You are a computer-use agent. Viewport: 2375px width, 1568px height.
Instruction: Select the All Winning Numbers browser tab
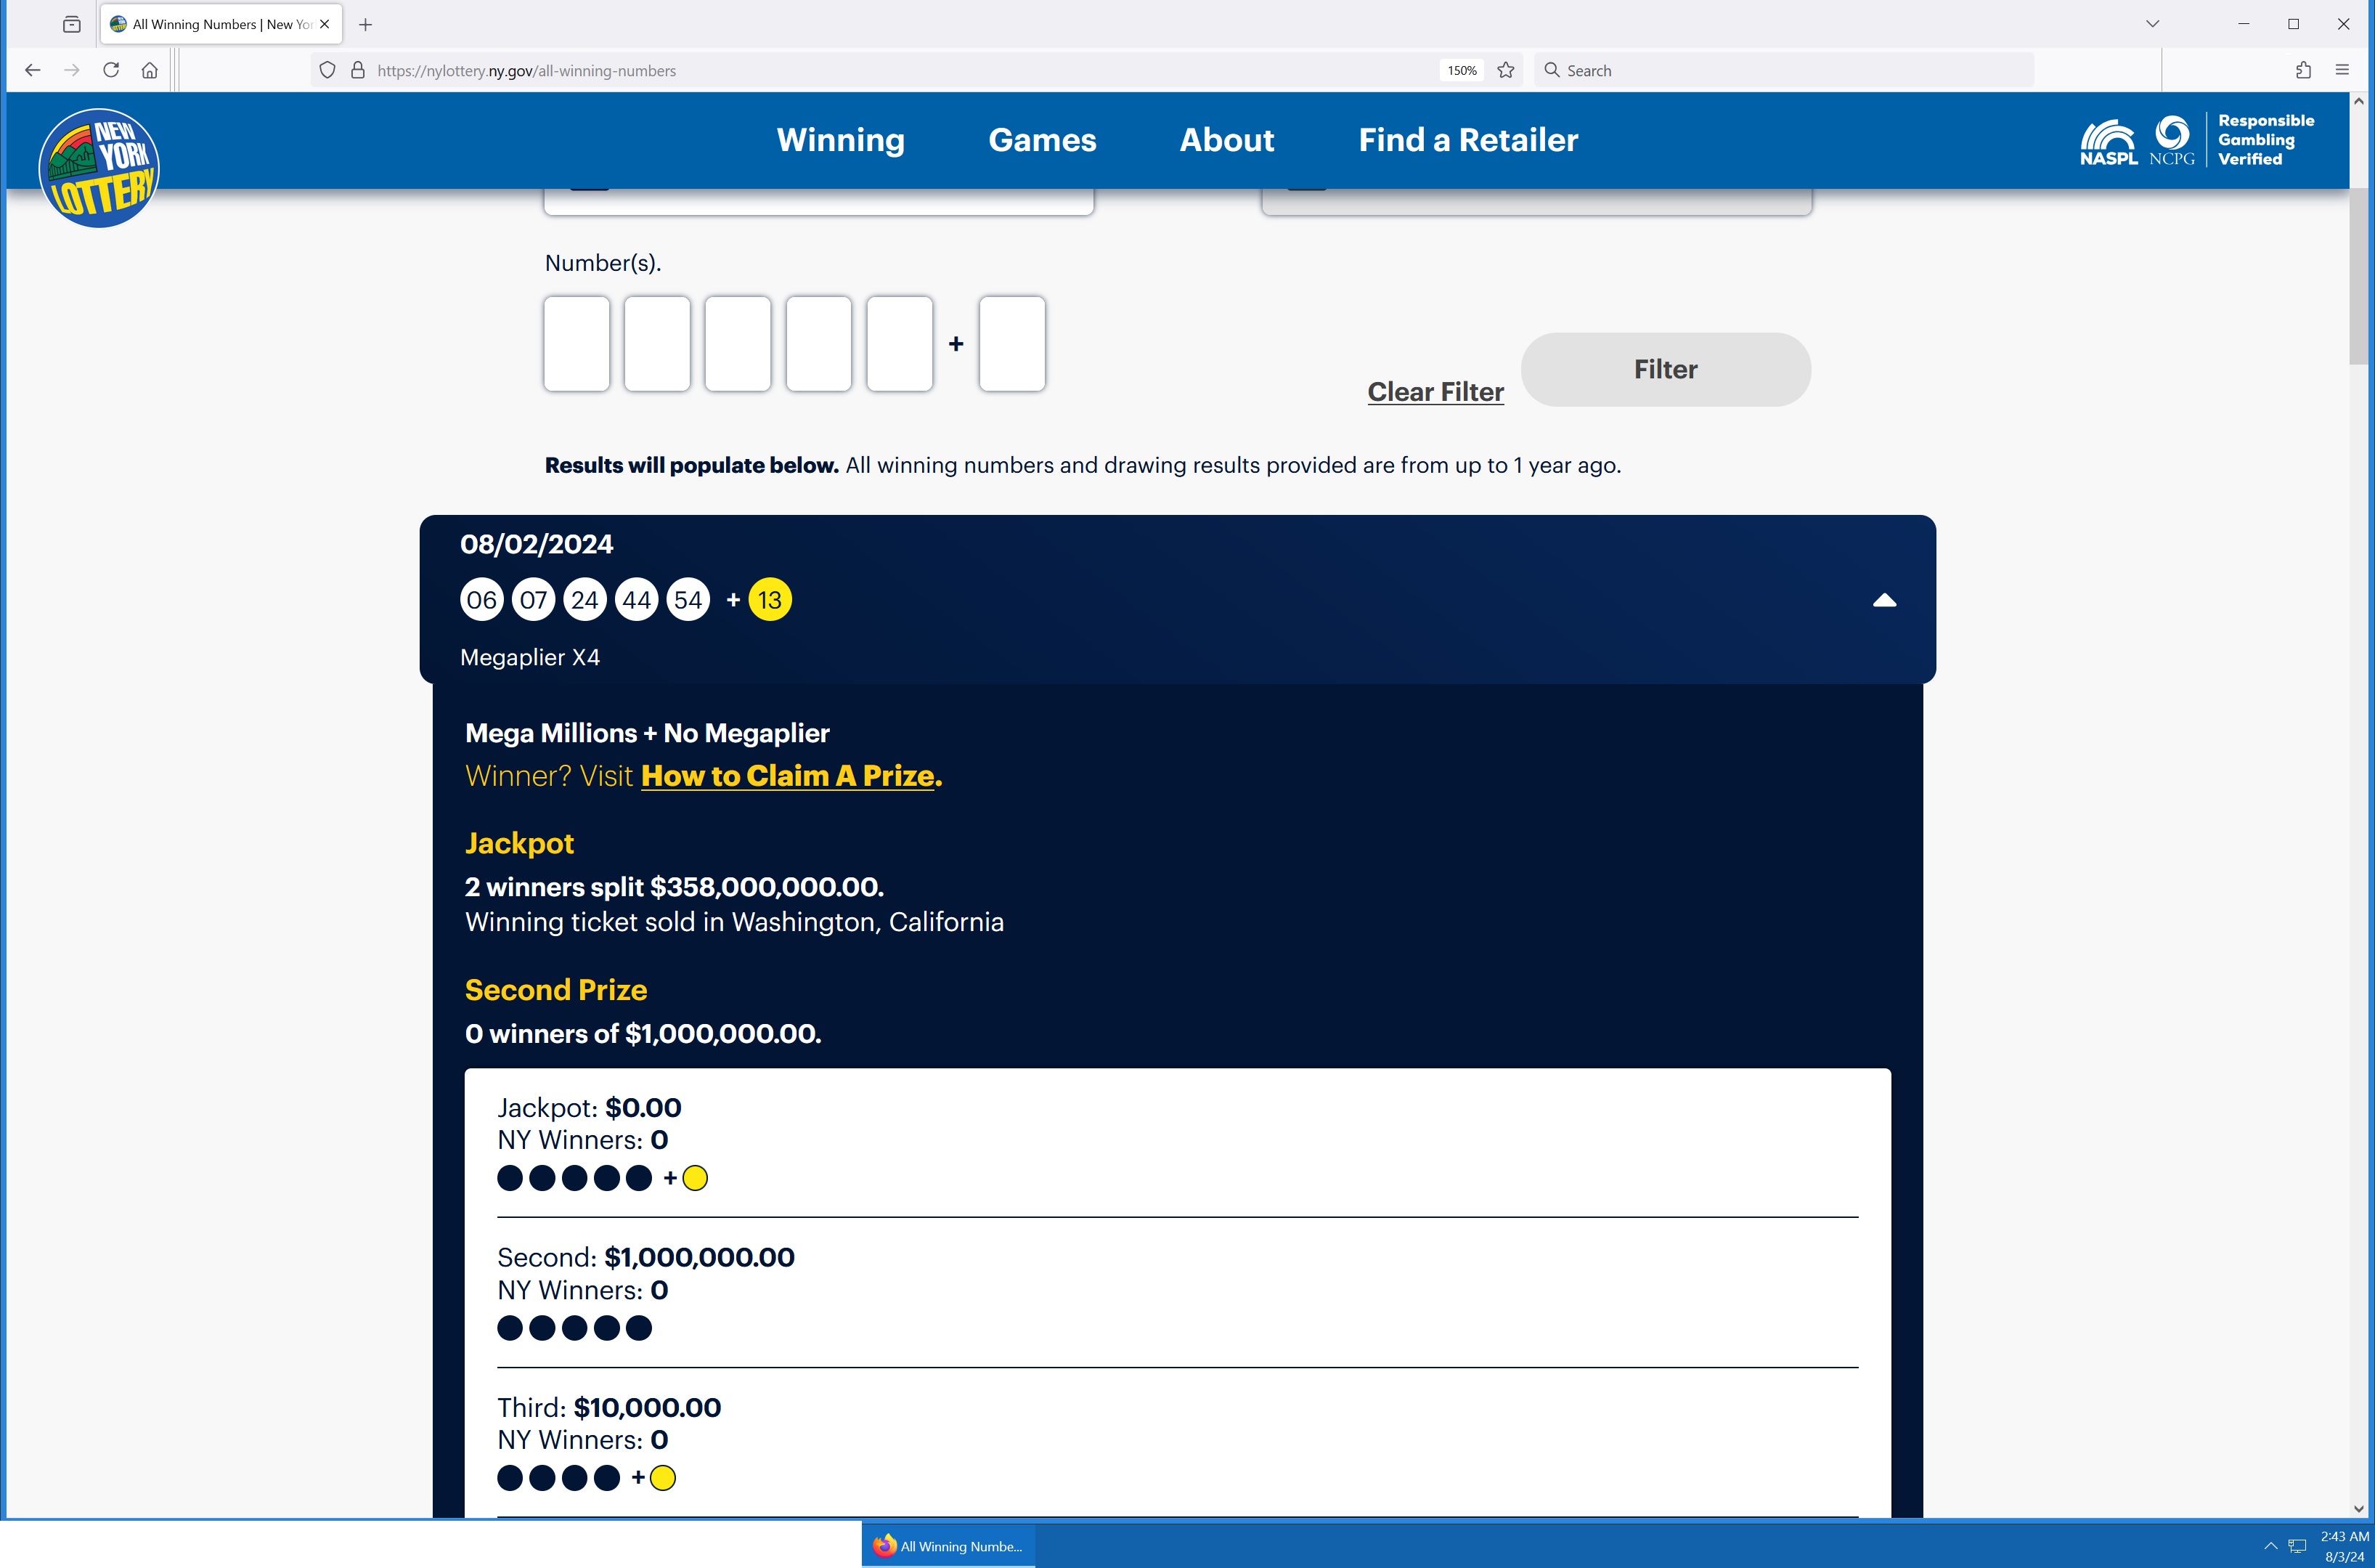click(x=221, y=24)
